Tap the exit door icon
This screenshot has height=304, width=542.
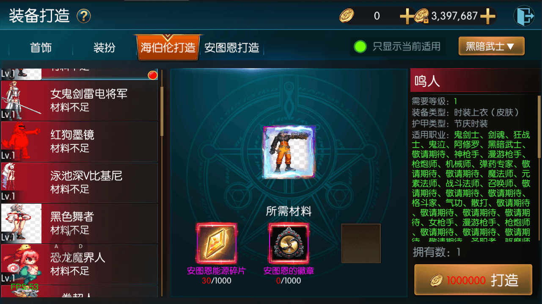[524, 17]
